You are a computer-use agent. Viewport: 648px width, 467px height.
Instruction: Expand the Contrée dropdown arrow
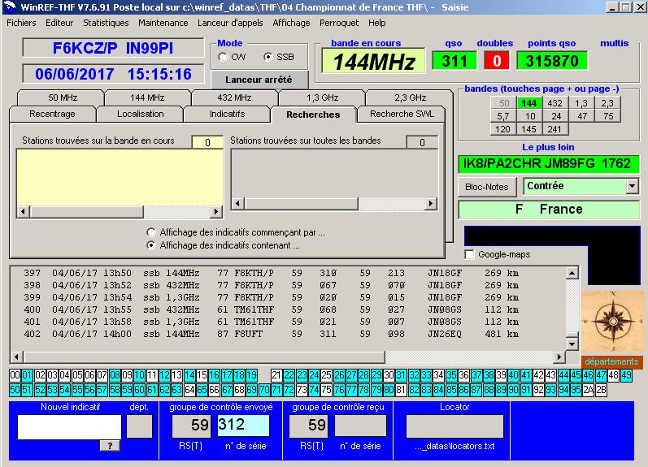(x=632, y=186)
